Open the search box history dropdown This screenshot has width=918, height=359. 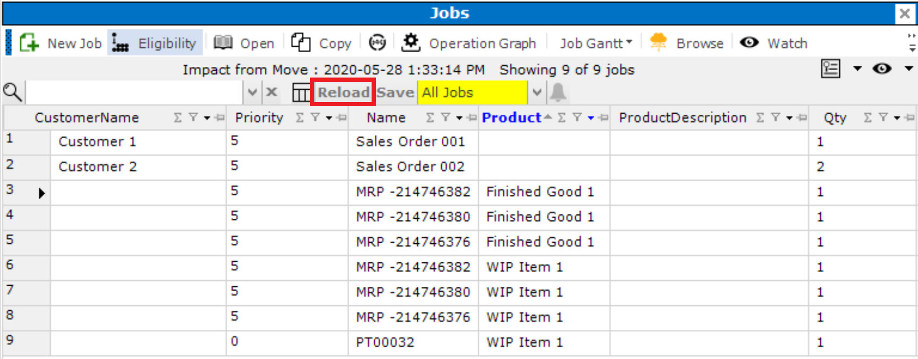[252, 92]
